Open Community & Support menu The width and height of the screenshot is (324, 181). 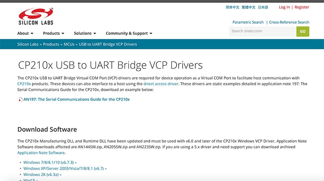pyautogui.click(x=129, y=33)
